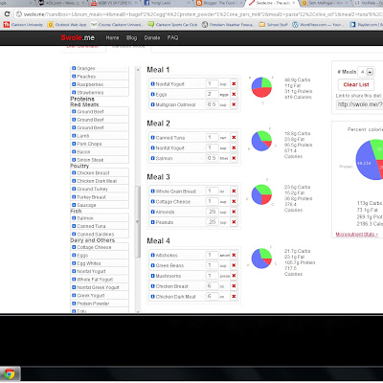The image size is (383, 383).
Task: Open Chrome from the taskbar
Action: pos(10,373)
